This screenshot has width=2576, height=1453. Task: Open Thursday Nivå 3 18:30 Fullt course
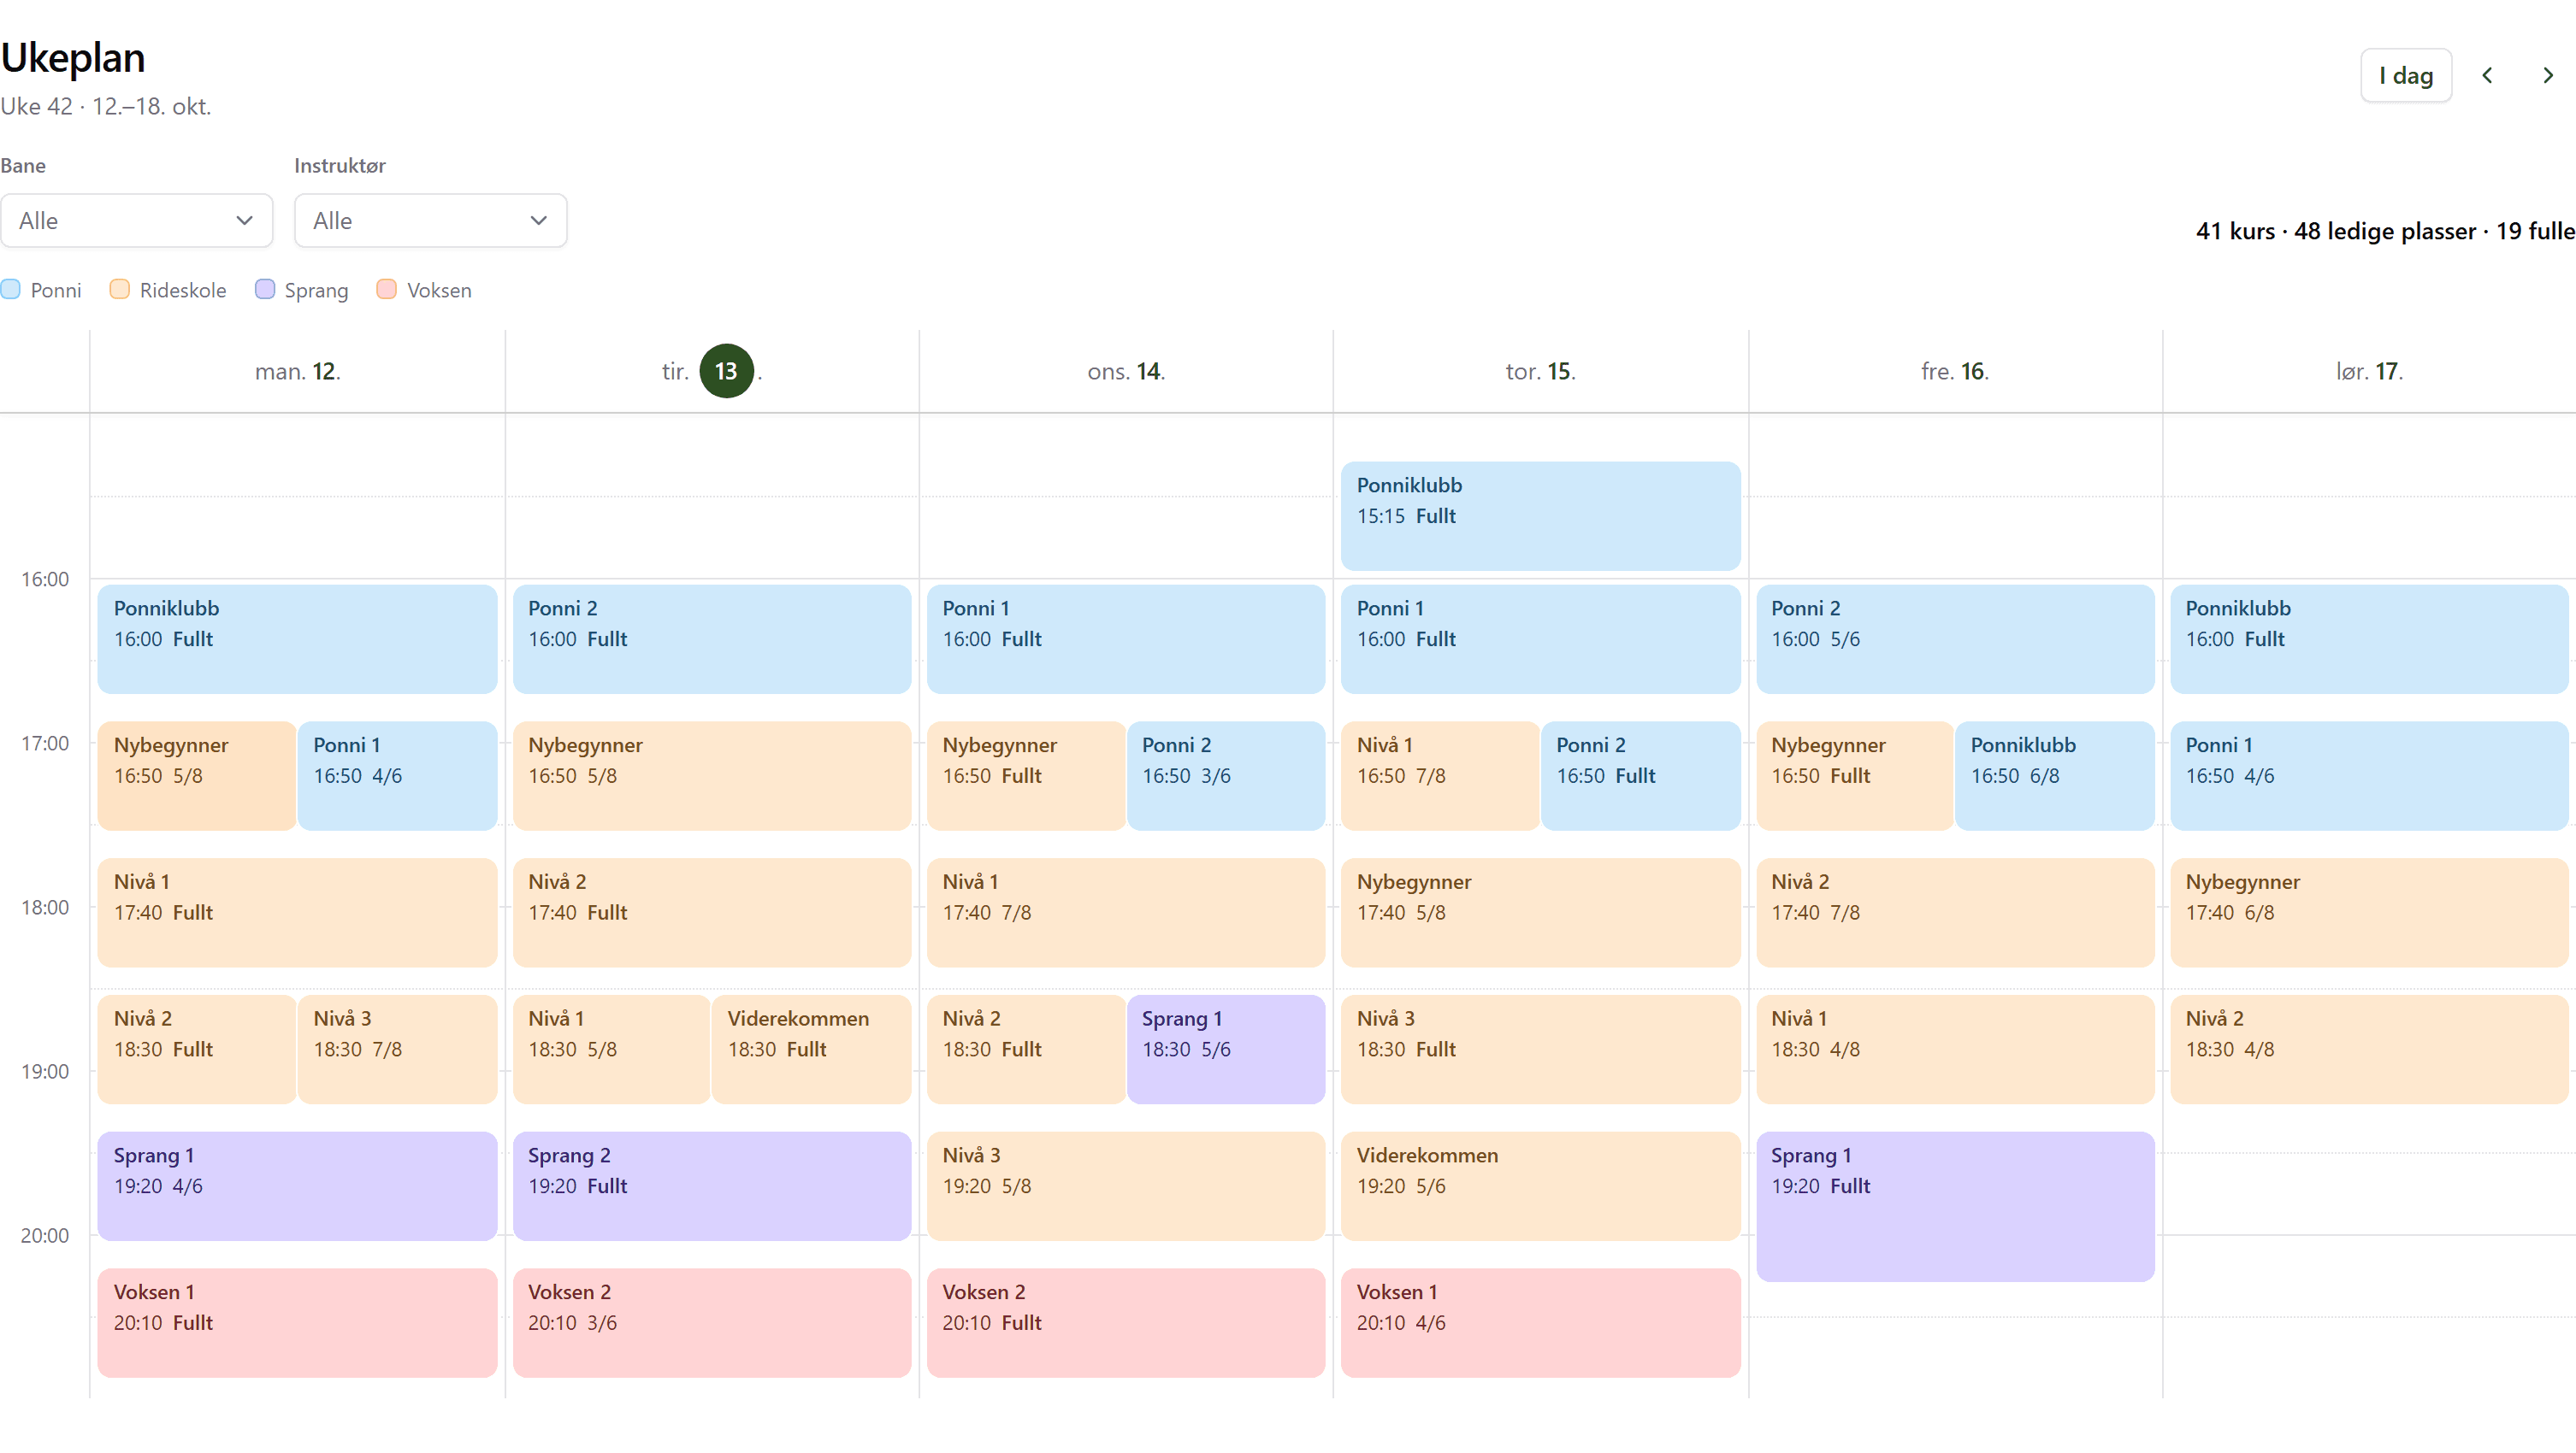1541,1050
